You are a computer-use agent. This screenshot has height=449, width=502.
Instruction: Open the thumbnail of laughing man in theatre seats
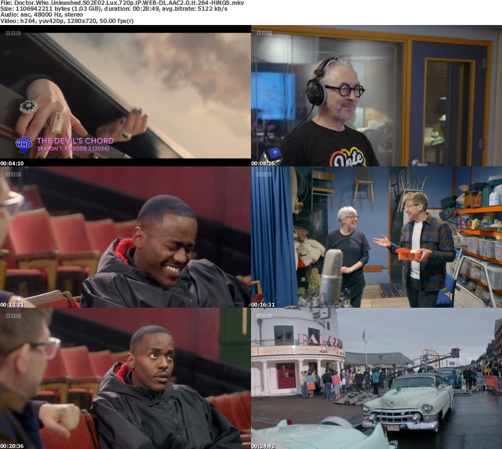coord(125,237)
